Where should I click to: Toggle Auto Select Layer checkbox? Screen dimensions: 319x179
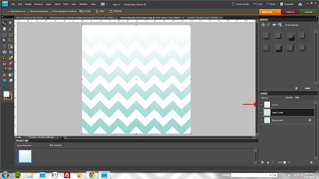coord(8,11)
